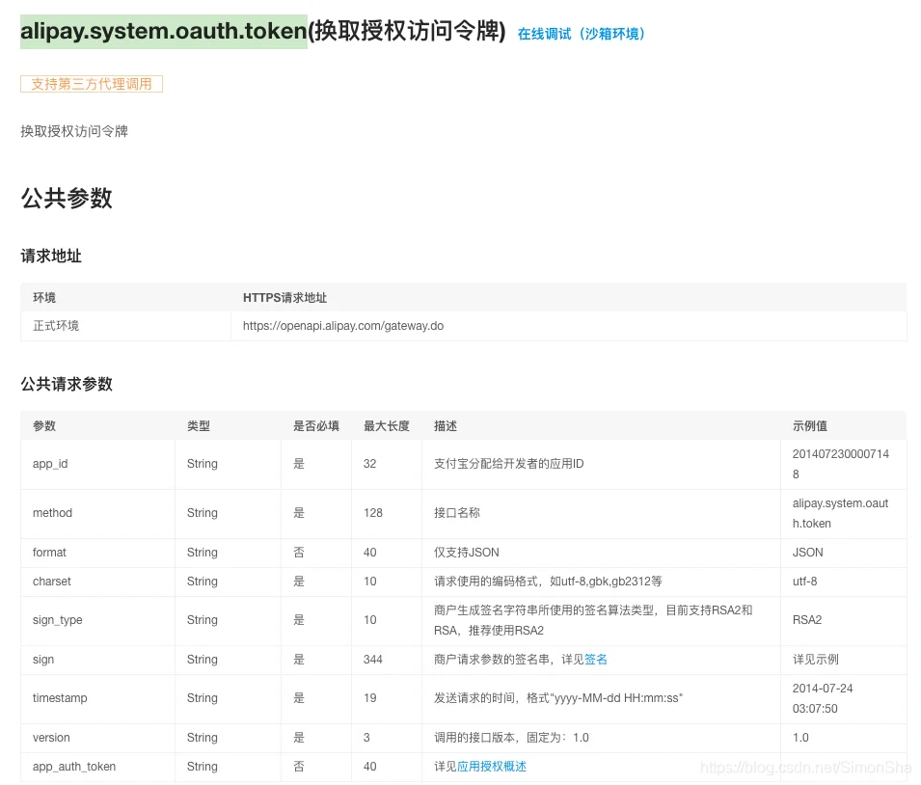Click the max length value 3 in version row
The width and height of the screenshot is (921, 785).
click(x=366, y=738)
